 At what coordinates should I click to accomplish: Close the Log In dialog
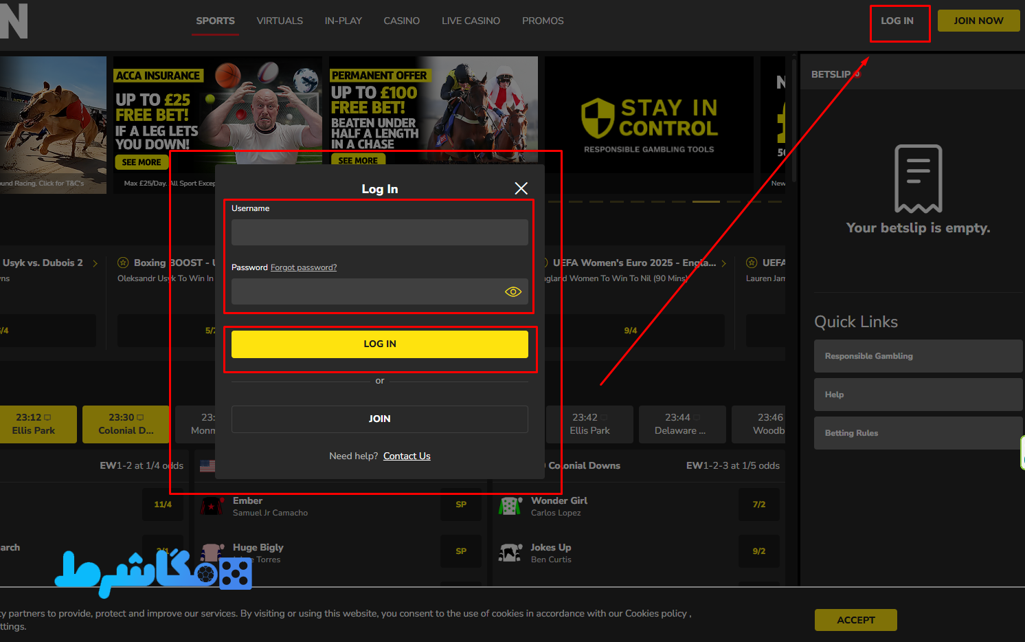click(x=521, y=188)
